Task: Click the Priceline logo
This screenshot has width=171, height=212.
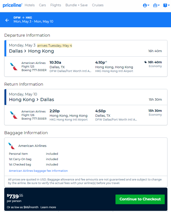Action: click(13, 5)
